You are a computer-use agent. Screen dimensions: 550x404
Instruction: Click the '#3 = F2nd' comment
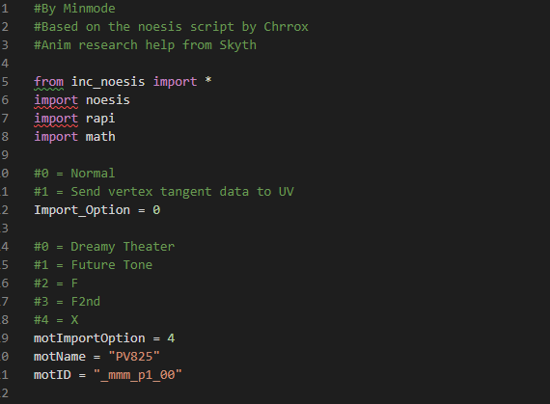click(67, 302)
